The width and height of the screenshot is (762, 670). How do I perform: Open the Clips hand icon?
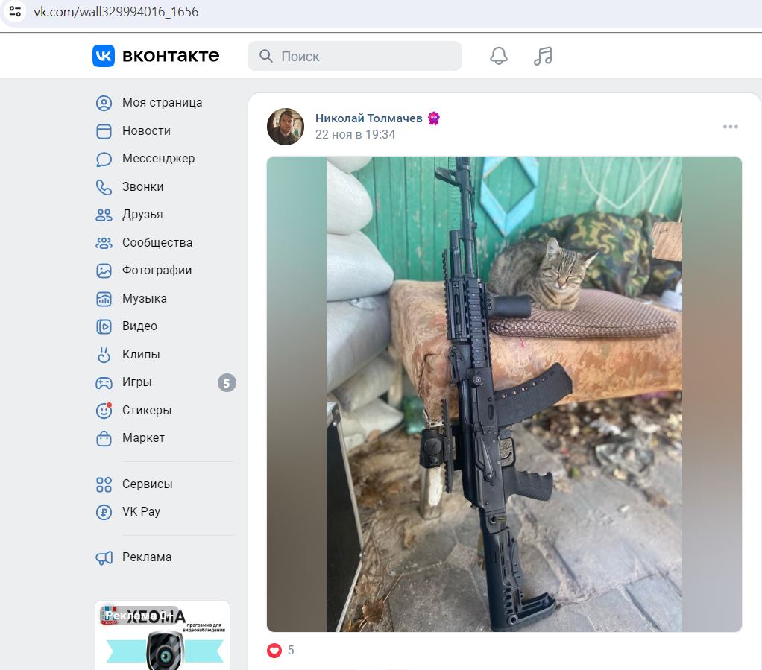(104, 355)
